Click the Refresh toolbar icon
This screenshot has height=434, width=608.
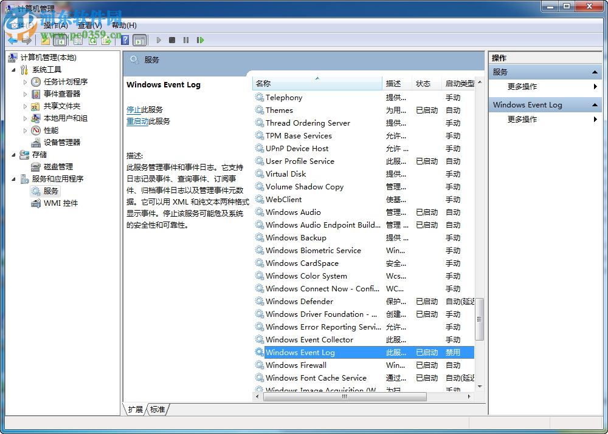click(92, 40)
